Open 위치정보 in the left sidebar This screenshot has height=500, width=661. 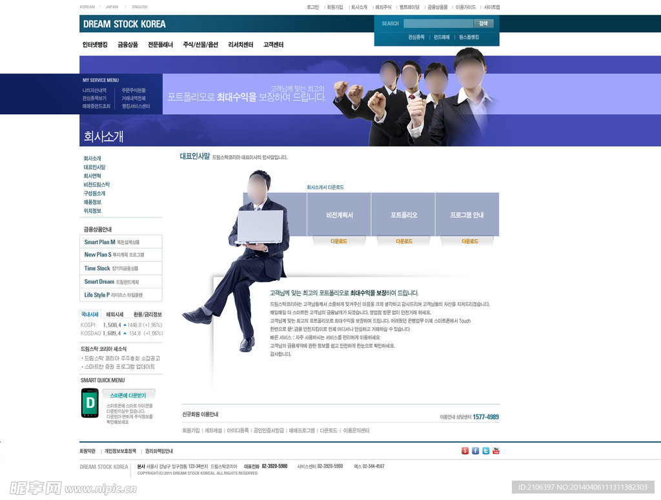tap(92, 210)
